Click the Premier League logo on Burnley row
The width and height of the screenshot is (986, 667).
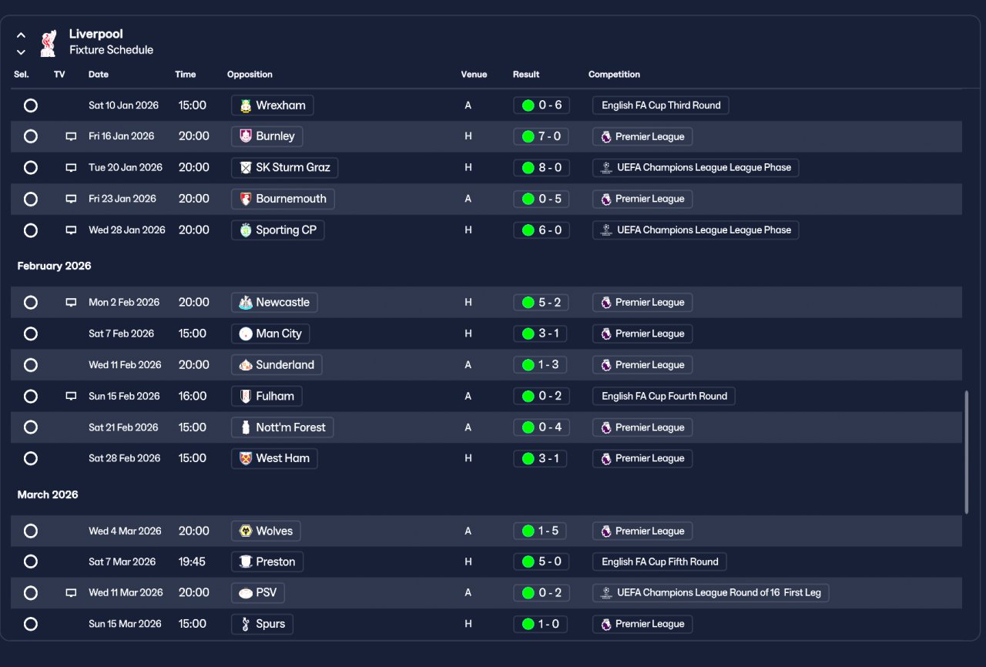point(606,136)
